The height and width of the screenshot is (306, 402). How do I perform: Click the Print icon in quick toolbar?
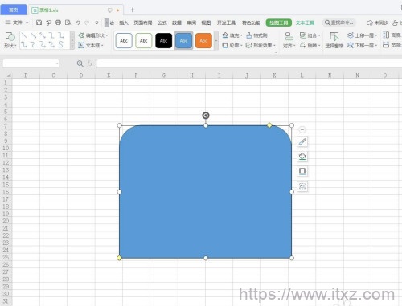click(58, 22)
